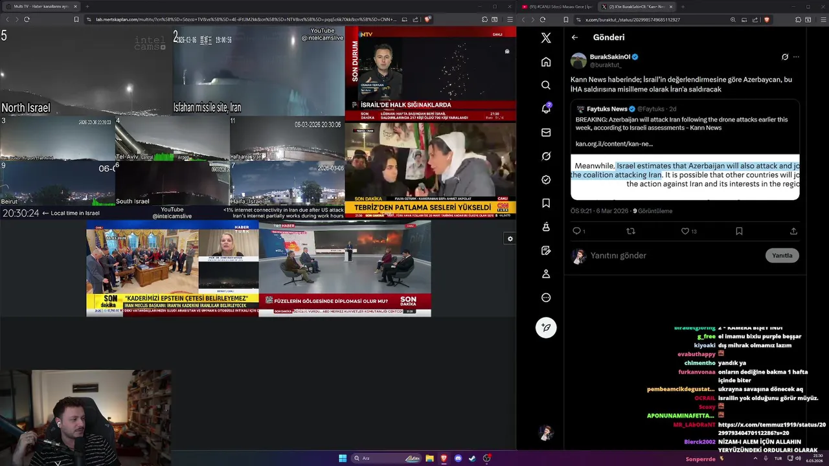Viewport: 829px width, 466px height.
Task: Open Brave browser taskbar icon
Action: click(444, 458)
